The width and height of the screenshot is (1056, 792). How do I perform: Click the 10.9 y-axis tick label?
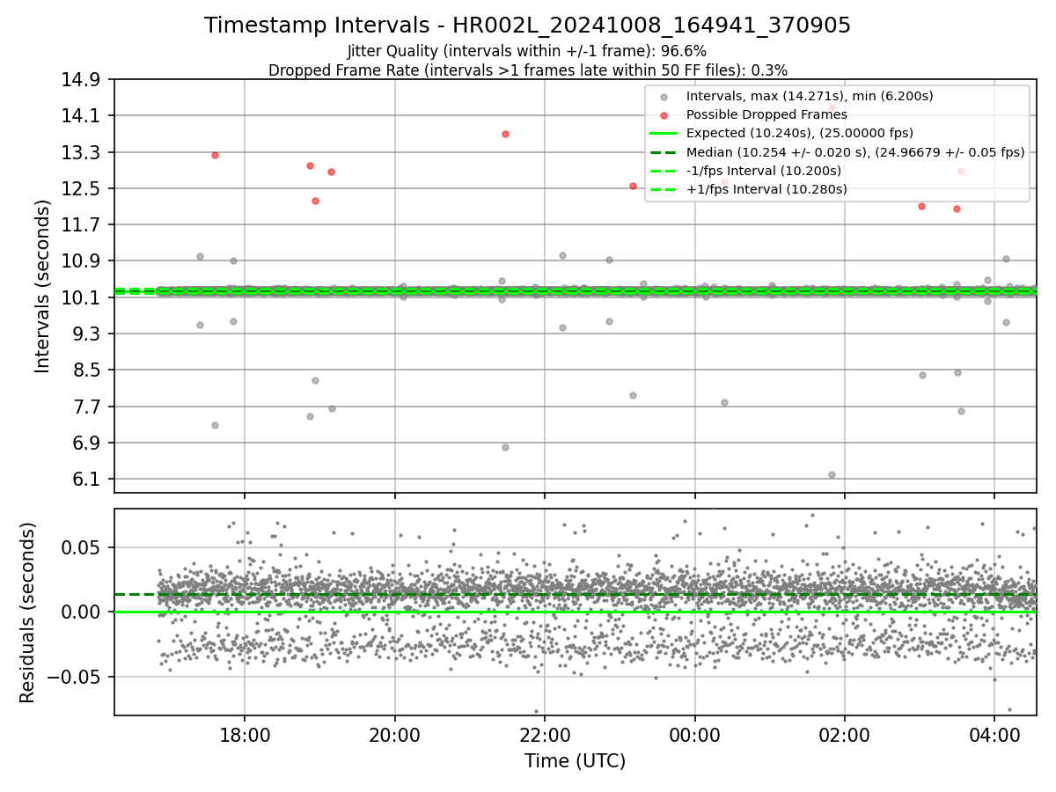pyautogui.click(x=84, y=260)
